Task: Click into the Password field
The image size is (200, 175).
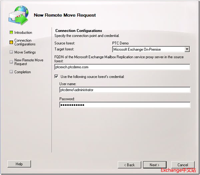Action: click(x=125, y=105)
